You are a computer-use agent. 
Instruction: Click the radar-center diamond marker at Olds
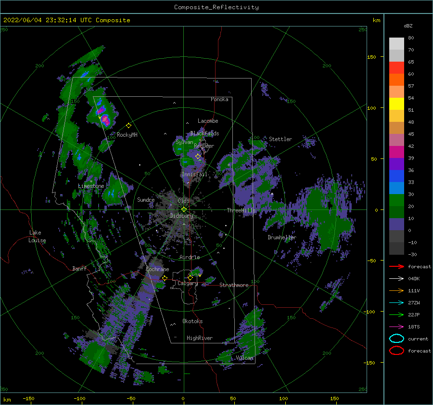pyautogui.click(x=184, y=209)
